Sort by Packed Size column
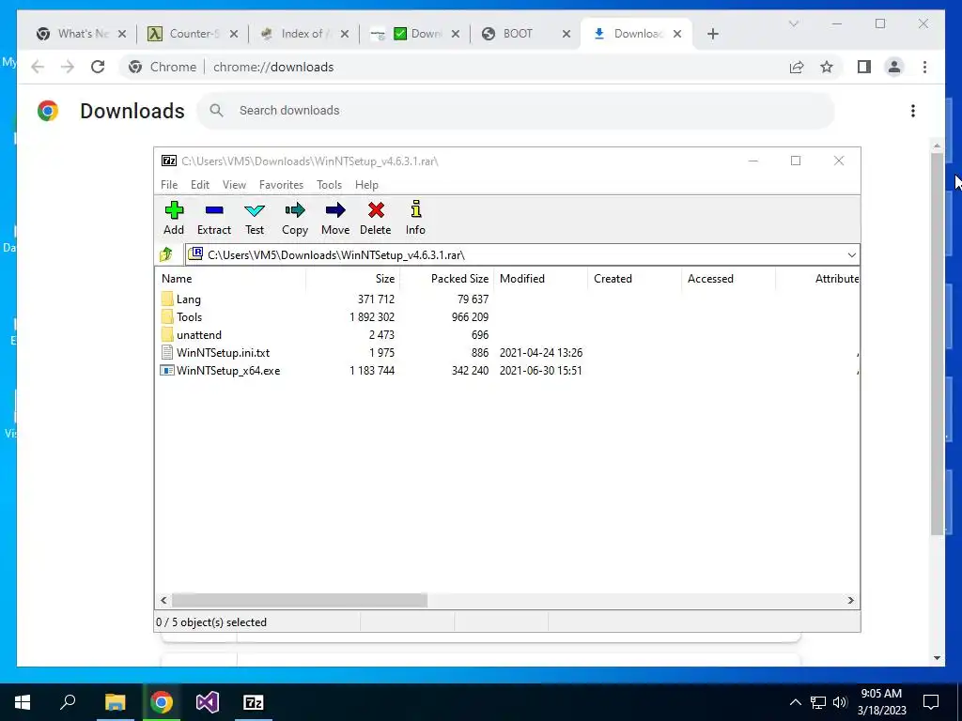Screen dimensions: 962x721 point(446,278)
